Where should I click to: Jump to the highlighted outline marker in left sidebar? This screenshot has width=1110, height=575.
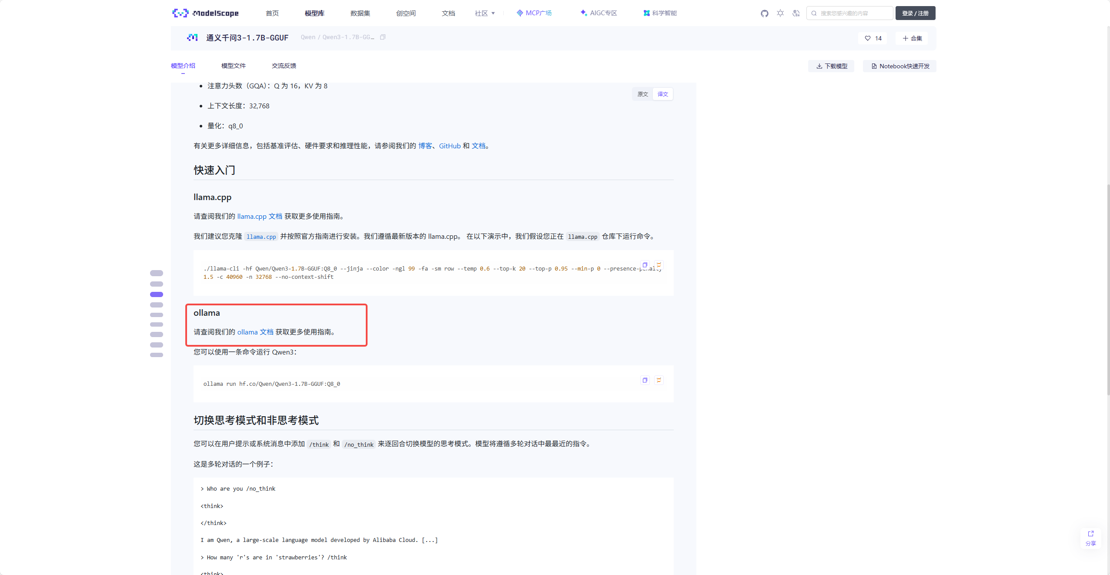157,294
